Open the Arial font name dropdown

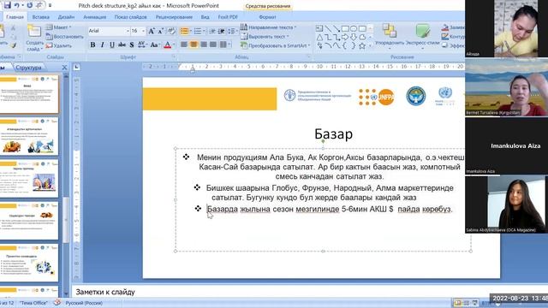(128, 31)
